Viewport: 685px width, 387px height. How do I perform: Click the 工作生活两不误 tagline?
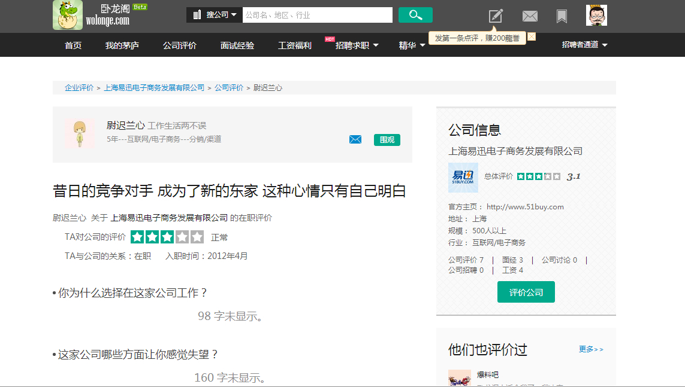coord(177,126)
